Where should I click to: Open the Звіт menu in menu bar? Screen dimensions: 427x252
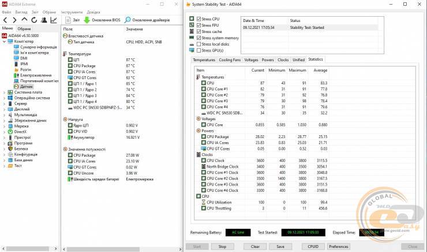35,12
